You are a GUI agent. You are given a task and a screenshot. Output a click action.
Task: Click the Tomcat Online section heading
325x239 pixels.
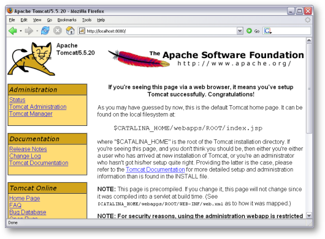pyautogui.click(x=33, y=188)
